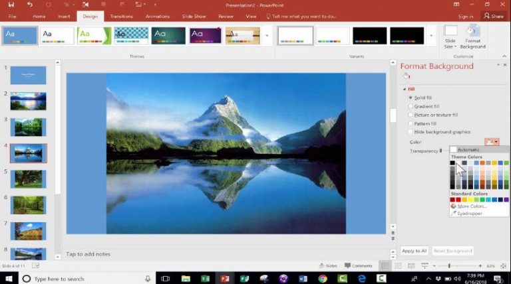Select the Eyedropper color tool
The height and width of the screenshot is (284, 511).
coord(470,214)
